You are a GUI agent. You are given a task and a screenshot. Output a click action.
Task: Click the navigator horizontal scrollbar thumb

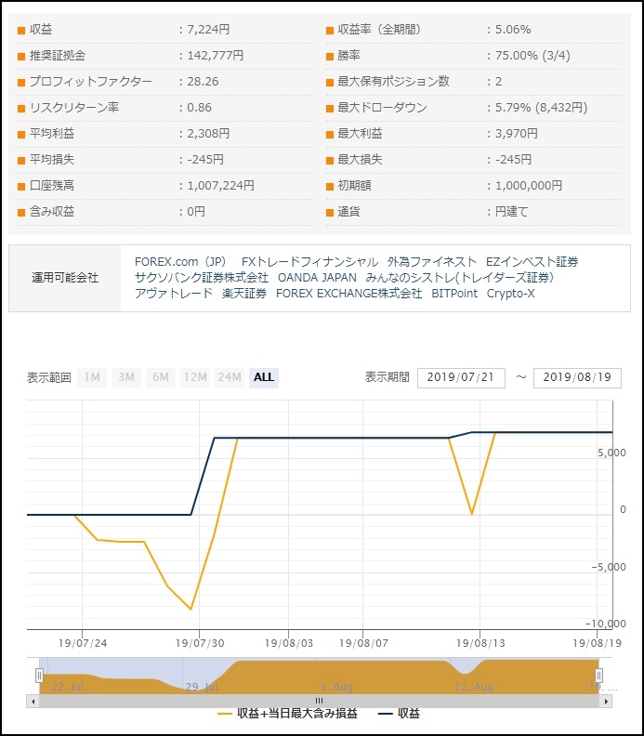click(319, 702)
